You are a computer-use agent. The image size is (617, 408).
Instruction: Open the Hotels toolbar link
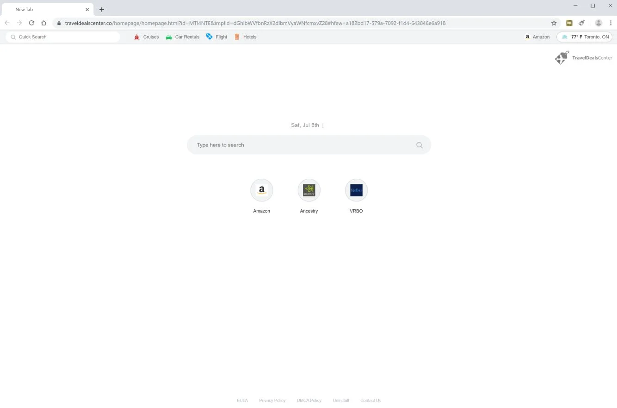(x=245, y=37)
